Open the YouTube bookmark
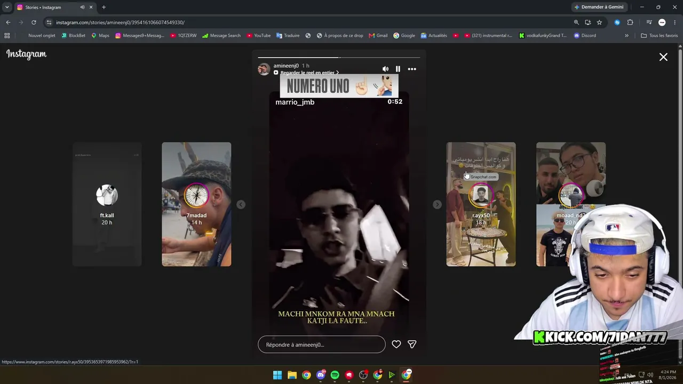 [x=258, y=36]
